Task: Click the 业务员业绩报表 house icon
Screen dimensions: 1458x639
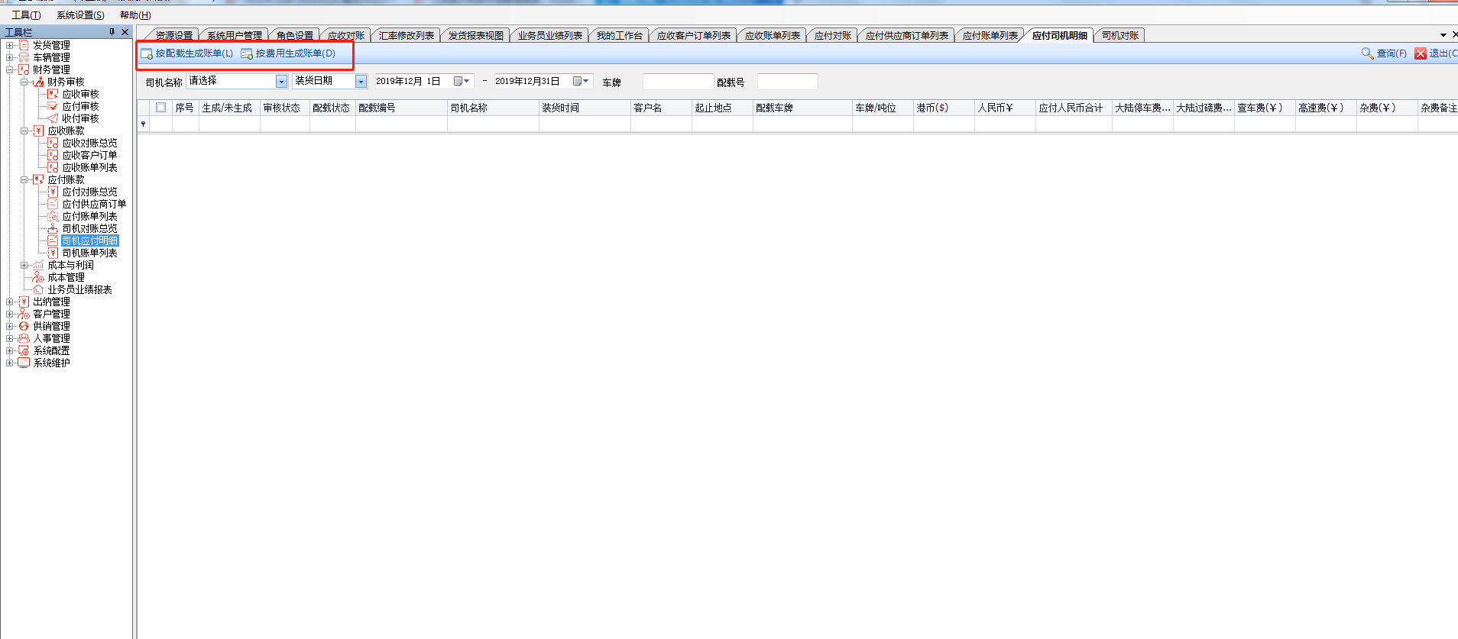Action: coord(38,289)
